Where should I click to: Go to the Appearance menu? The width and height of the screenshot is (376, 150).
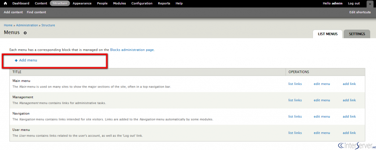coord(82,3)
